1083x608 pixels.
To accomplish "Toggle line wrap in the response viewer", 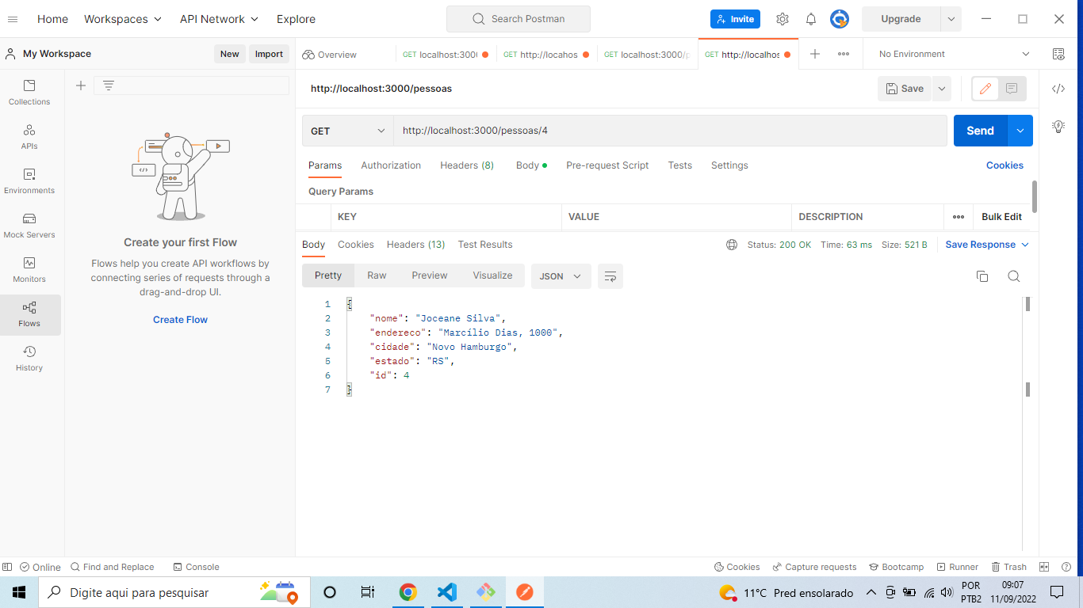I will point(610,275).
